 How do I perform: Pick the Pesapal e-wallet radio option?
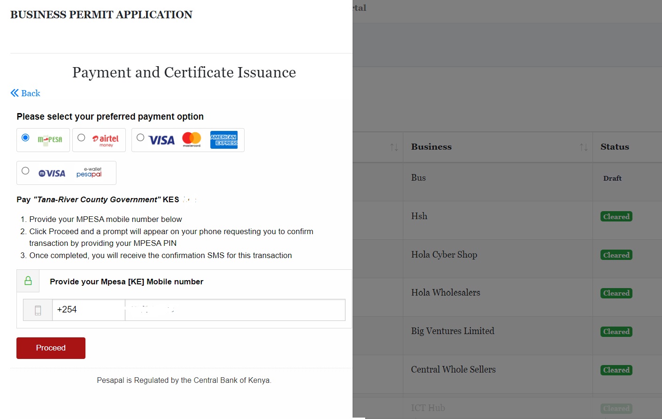click(x=25, y=171)
